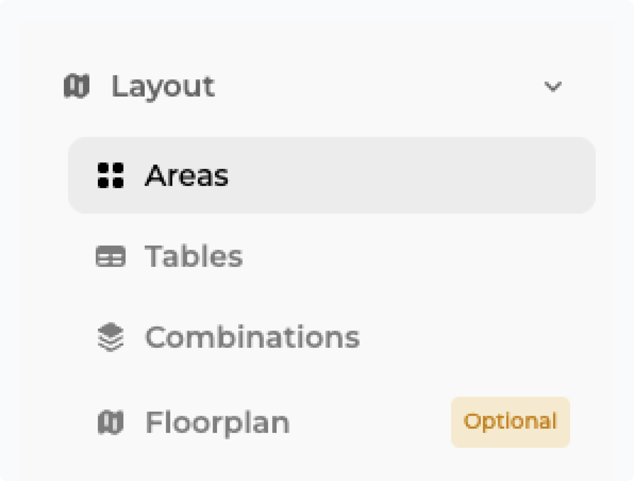Click the map icon next to Floorplan
The image size is (634, 481).
[x=111, y=422]
